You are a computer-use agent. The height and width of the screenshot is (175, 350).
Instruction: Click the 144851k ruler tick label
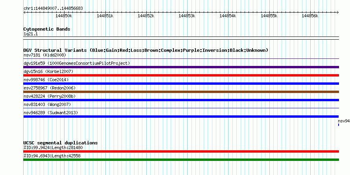coord(105,16)
